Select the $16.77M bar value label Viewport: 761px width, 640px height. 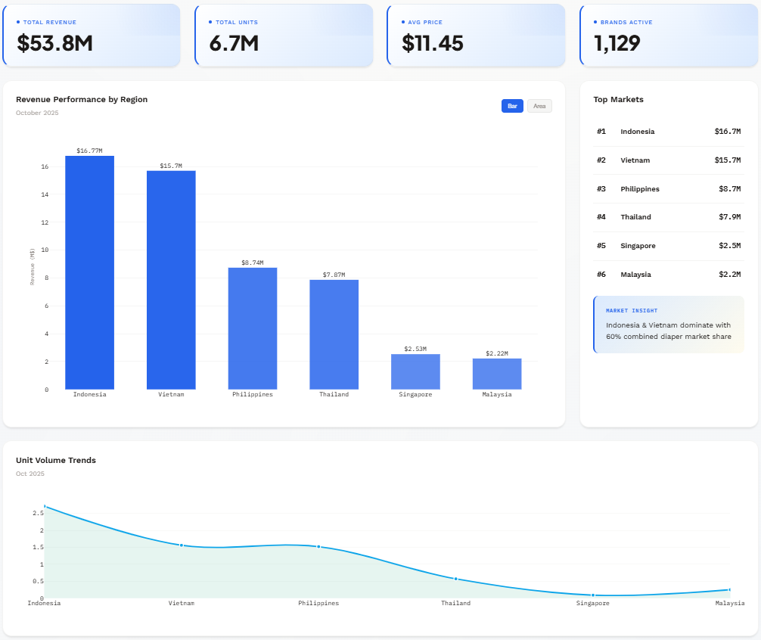point(90,151)
